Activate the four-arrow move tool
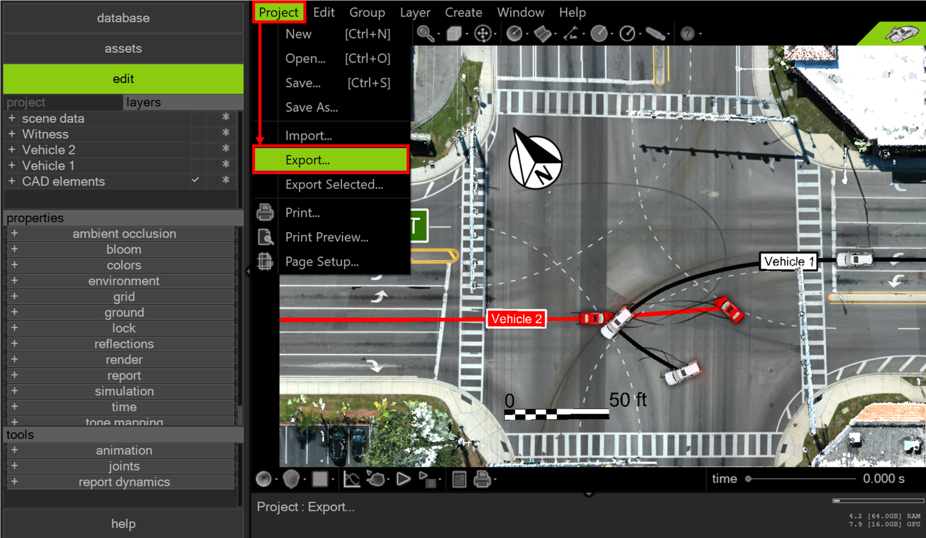This screenshot has width=926, height=538. click(x=483, y=33)
